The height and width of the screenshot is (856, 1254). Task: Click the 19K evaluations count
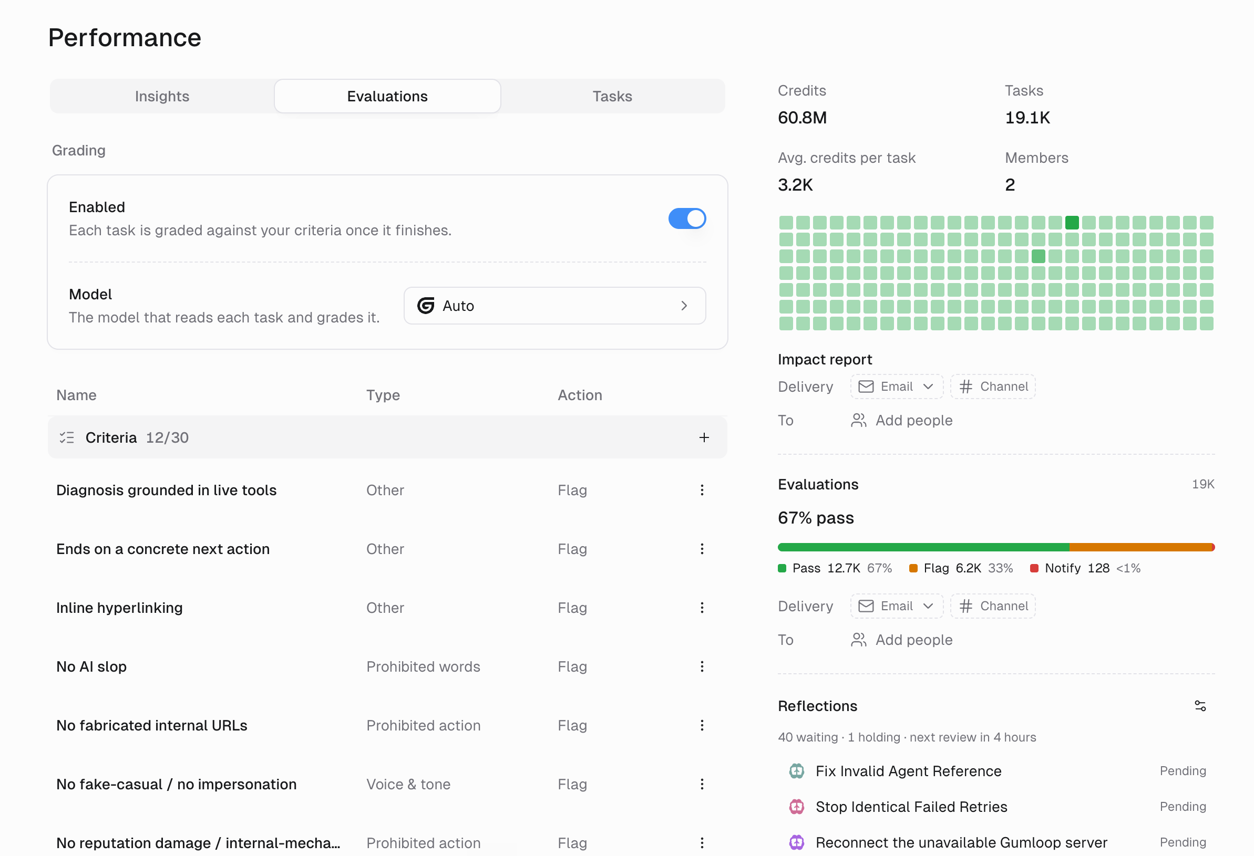pos(1202,485)
